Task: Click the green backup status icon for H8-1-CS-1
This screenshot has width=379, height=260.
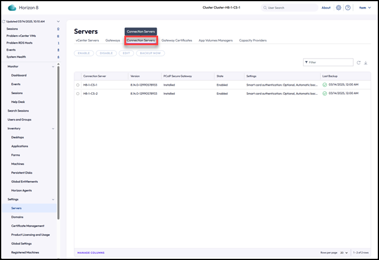Action: tap(325, 85)
